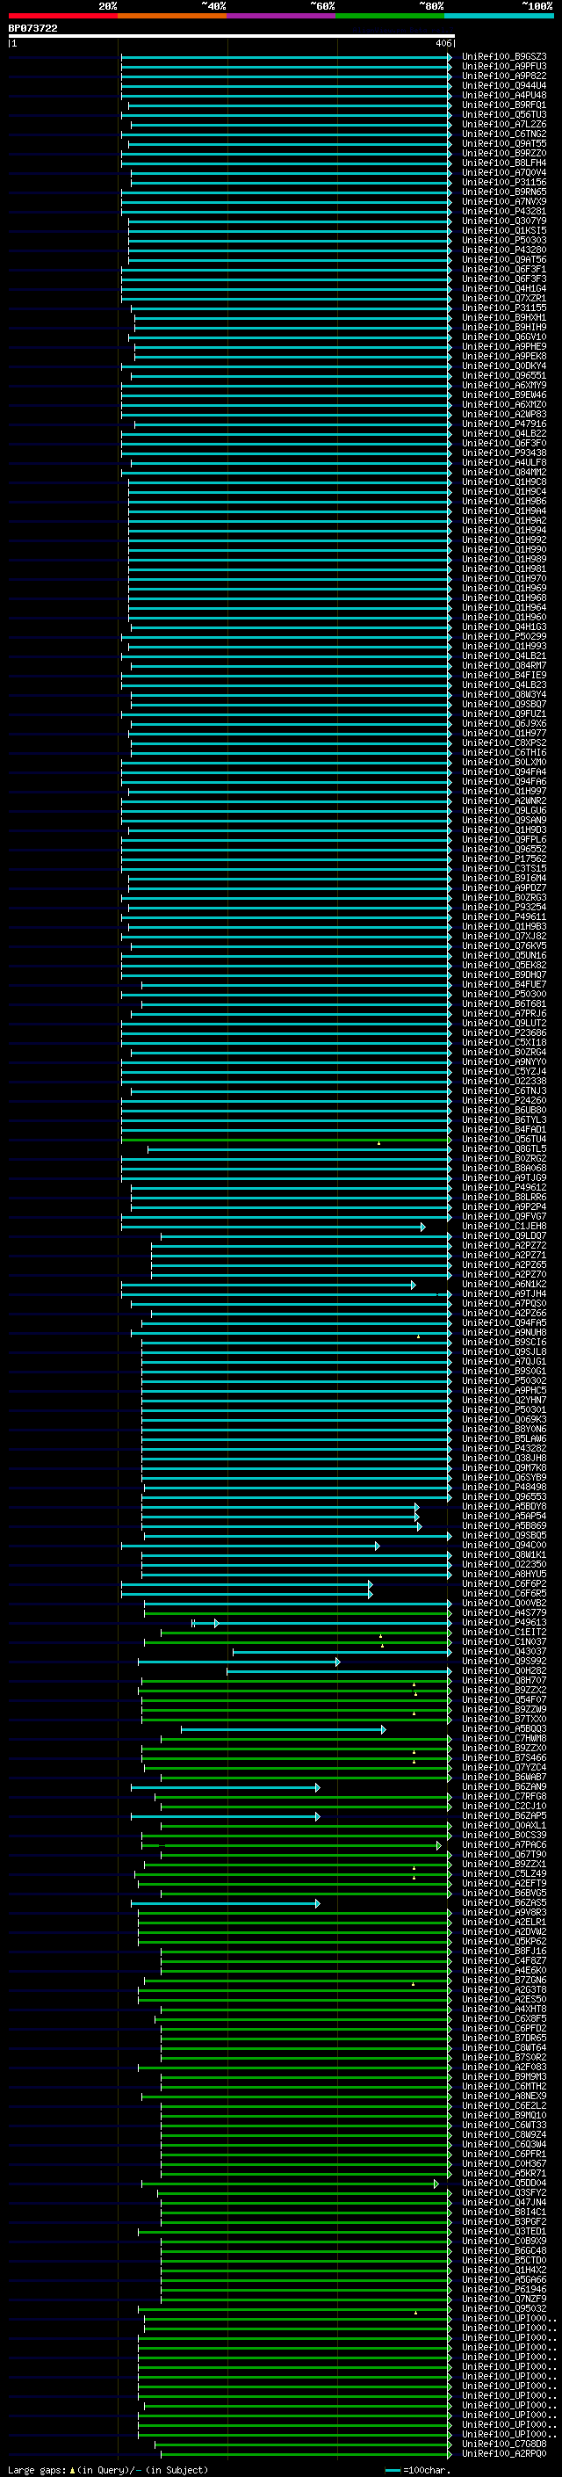Select label UniRef100_P48498
Viewport: 562px width, 2477px height.
pyautogui.click(x=504, y=1487)
